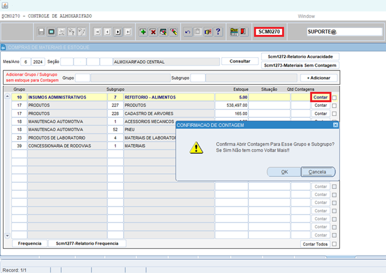
Task: Click the Java icon in title bar
Action: pos(5,5)
